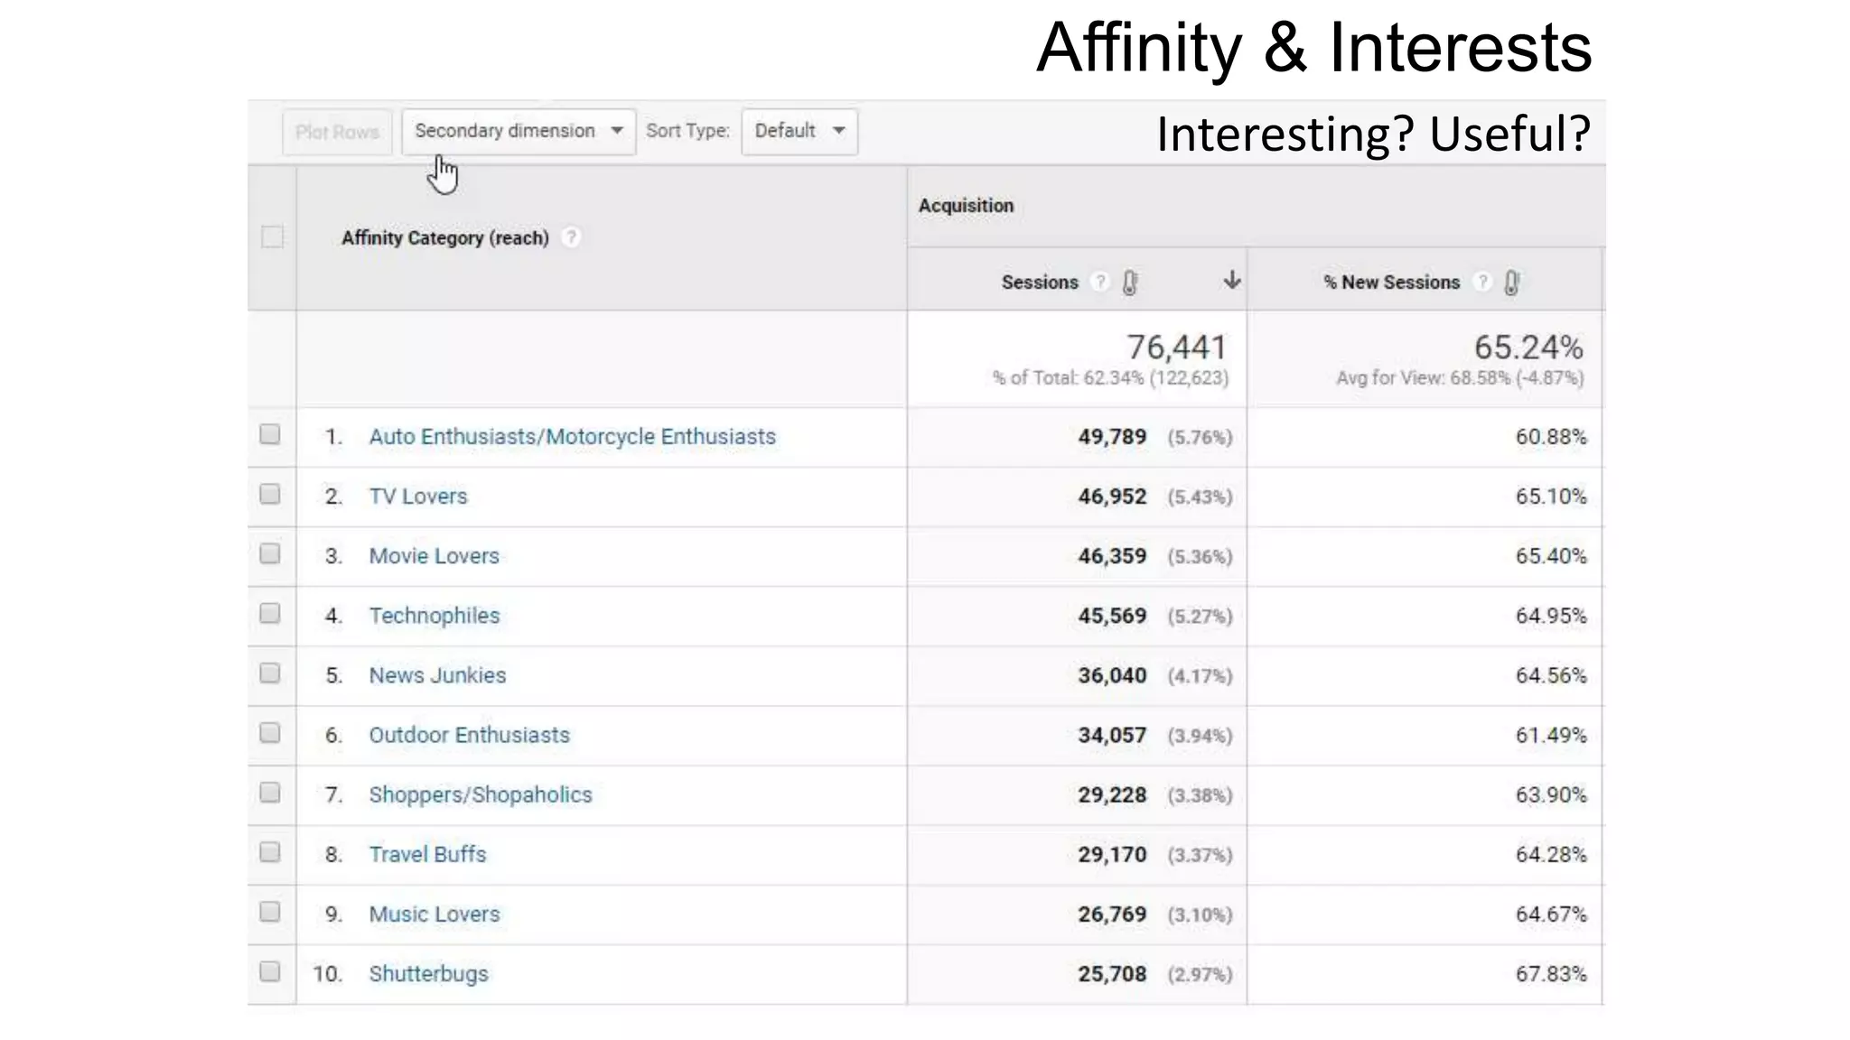Click sessions value 26,769
1850x1040 pixels.
click(x=1112, y=914)
